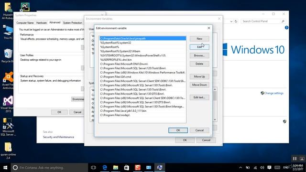Select the %SystemRoot%\system32 entry

142,43
